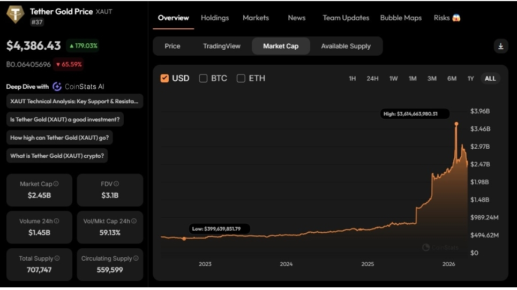
Task: Click the 2026 x-axis label
Action: [x=449, y=264]
